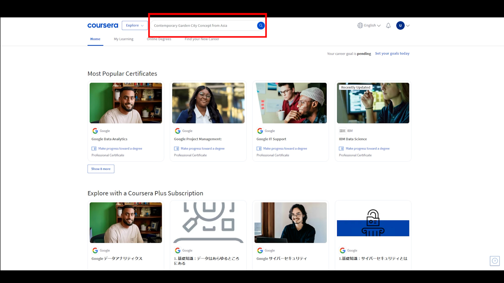
Task: Click Show 8 more button
Action: point(101,169)
